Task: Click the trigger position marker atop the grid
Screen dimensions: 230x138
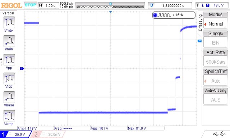Action: [111, 12]
